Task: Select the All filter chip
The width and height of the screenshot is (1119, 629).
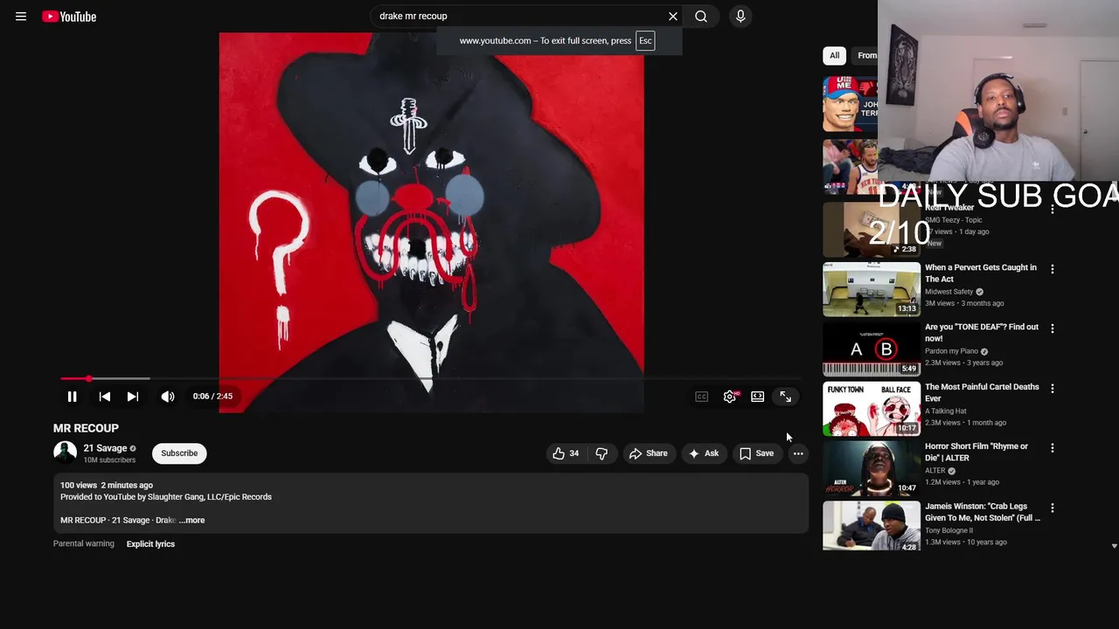Action: tap(835, 55)
